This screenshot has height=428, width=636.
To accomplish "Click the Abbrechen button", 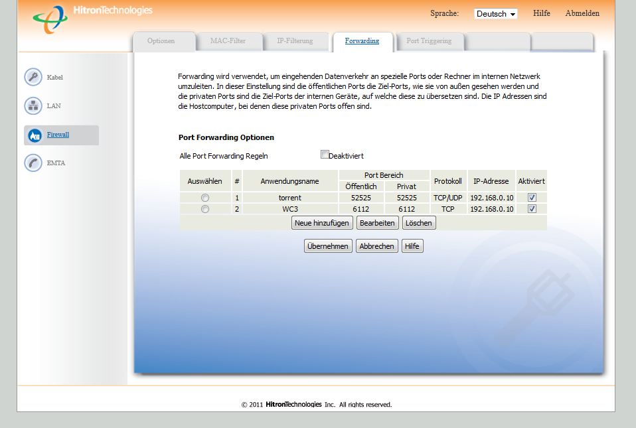I will coord(376,246).
